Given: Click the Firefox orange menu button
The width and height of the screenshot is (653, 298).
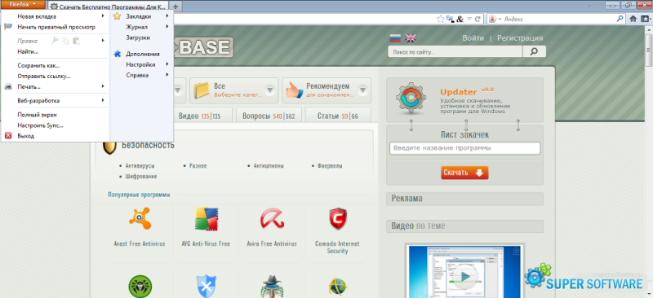Looking at the screenshot, I should (x=23, y=4).
